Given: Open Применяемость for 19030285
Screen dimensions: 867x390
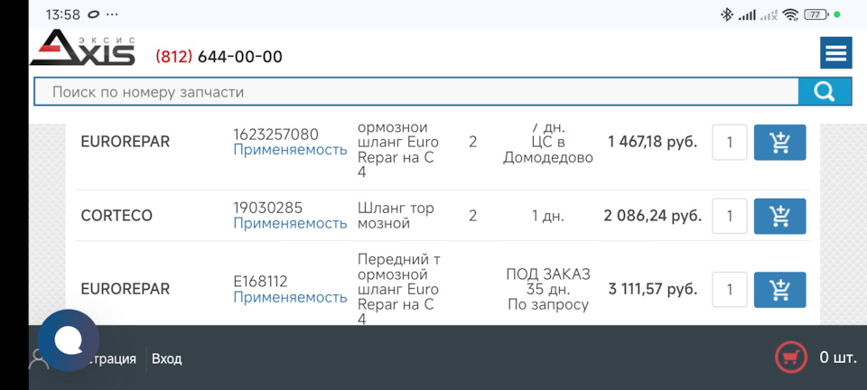Looking at the screenshot, I should [x=290, y=223].
